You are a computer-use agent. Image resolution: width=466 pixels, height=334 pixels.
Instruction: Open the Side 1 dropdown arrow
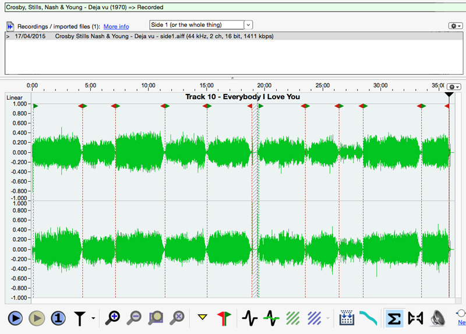[x=249, y=25]
